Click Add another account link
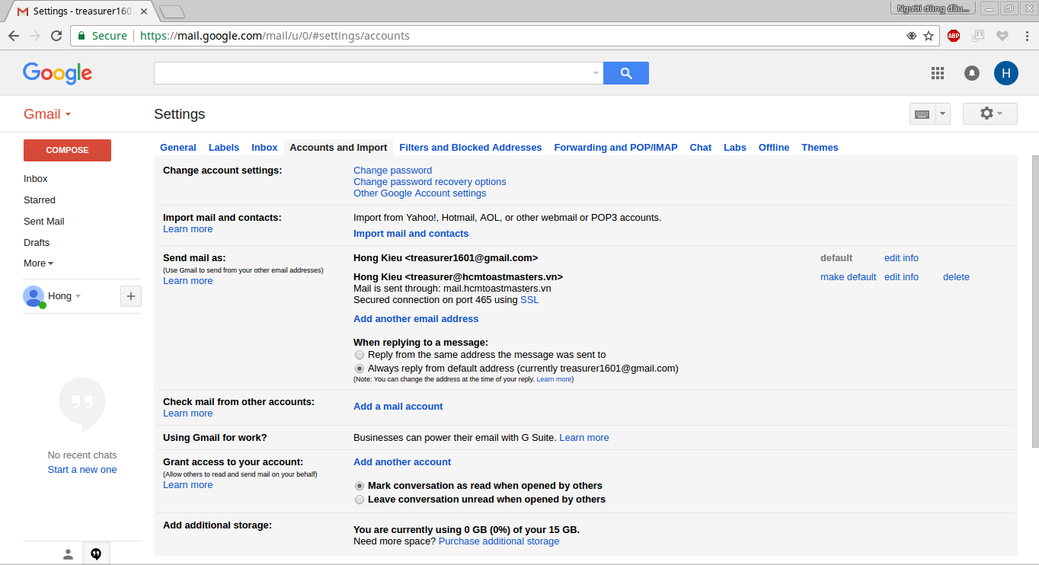Screen dimensions: 1039x565 pos(402,462)
